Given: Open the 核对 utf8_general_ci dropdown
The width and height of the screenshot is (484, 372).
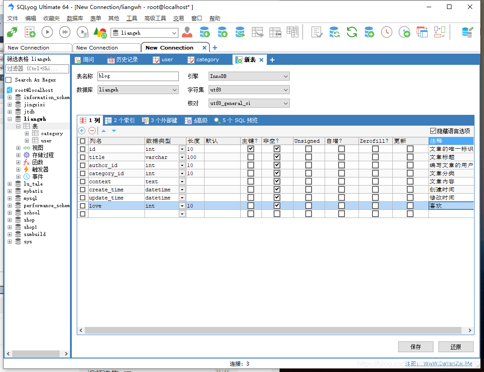Looking at the screenshot, I should pos(249,103).
